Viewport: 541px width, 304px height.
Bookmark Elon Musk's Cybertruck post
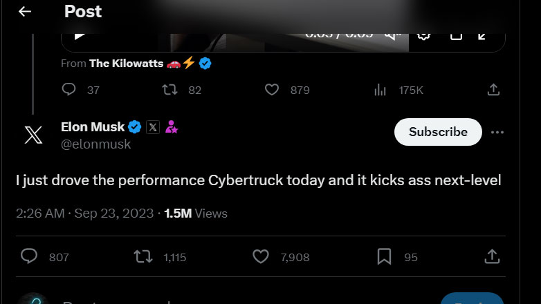coord(385,256)
